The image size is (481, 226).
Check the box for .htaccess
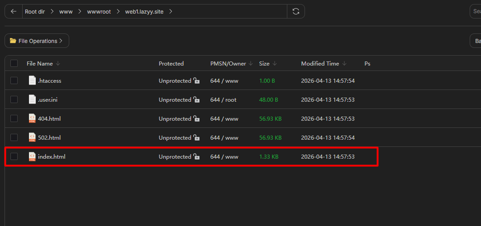14,80
